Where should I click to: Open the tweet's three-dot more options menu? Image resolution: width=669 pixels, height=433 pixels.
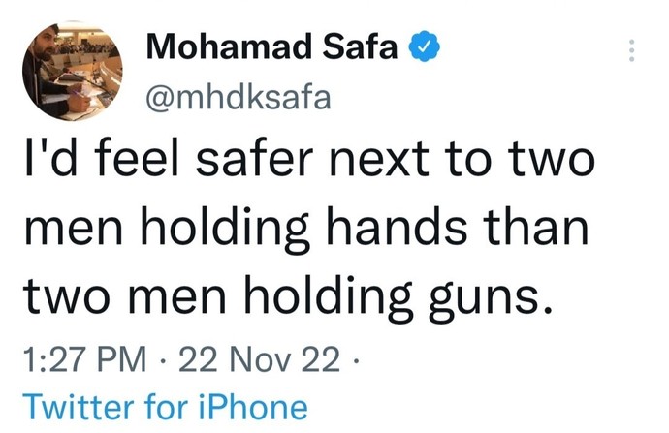point(631,50)
